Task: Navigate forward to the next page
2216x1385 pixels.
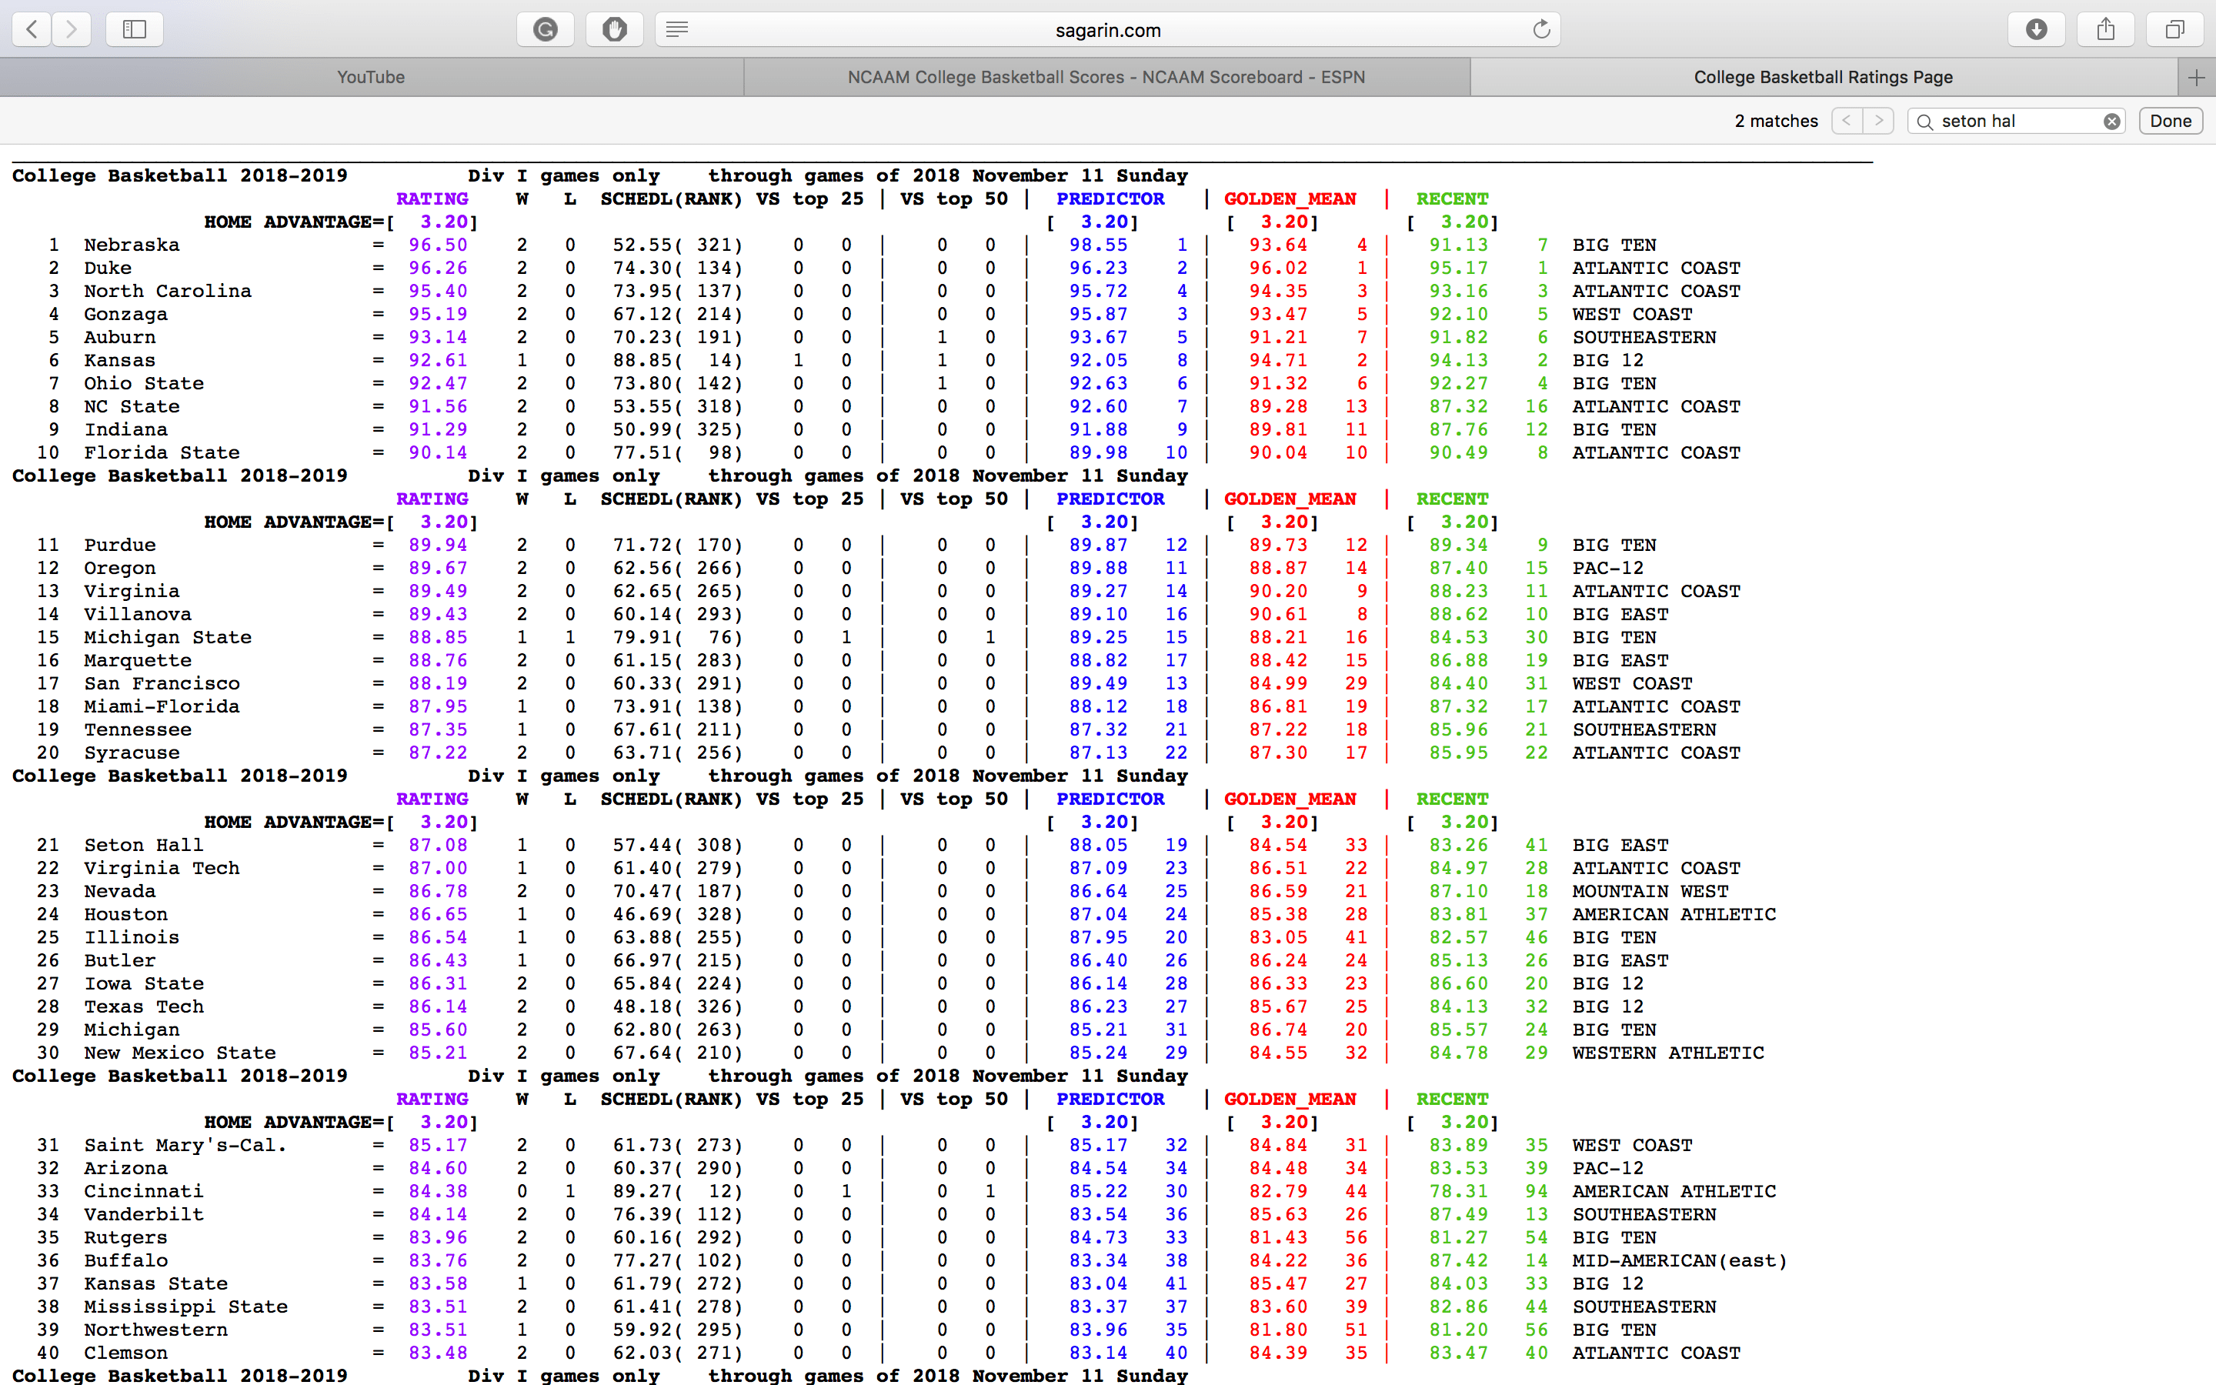Action: tap(71, 28)
